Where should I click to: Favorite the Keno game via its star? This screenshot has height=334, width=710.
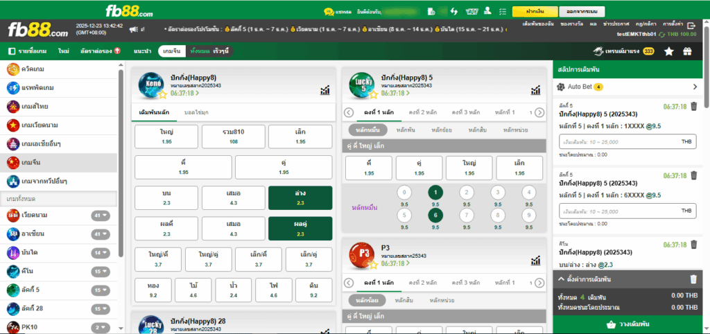tap(162, 95)
